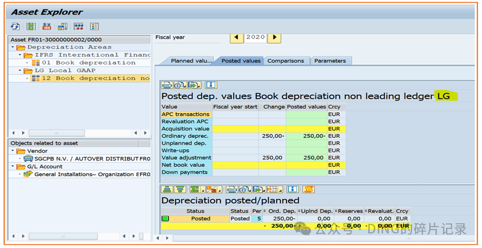Screen dimensions: 482x248
Task: Click the Value adjustment row label
Action: 186,158
